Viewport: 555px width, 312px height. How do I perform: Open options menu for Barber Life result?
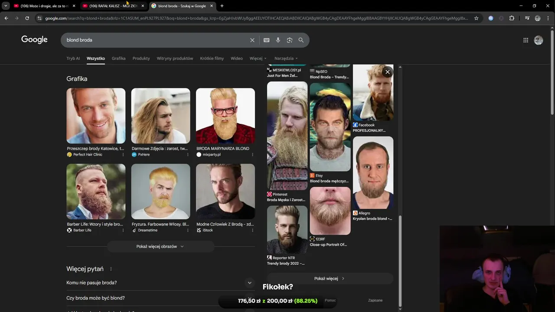pos(123,231)
